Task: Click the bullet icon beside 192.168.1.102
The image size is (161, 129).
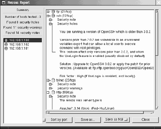Action: point(6,44)
